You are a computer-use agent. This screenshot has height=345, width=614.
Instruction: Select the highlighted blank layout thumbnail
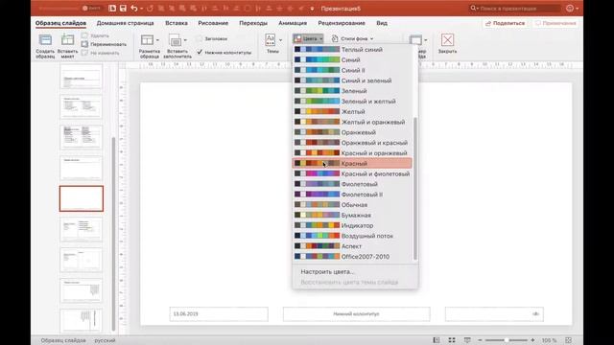pyautogui.click(x=82, y=198)
